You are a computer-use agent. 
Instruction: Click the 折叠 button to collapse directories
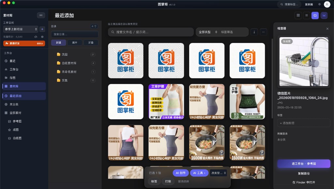point(91,43)
